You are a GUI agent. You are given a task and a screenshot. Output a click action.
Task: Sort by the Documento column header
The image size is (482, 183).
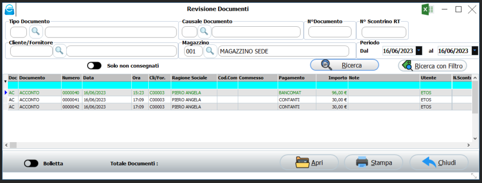pos(40,78)
